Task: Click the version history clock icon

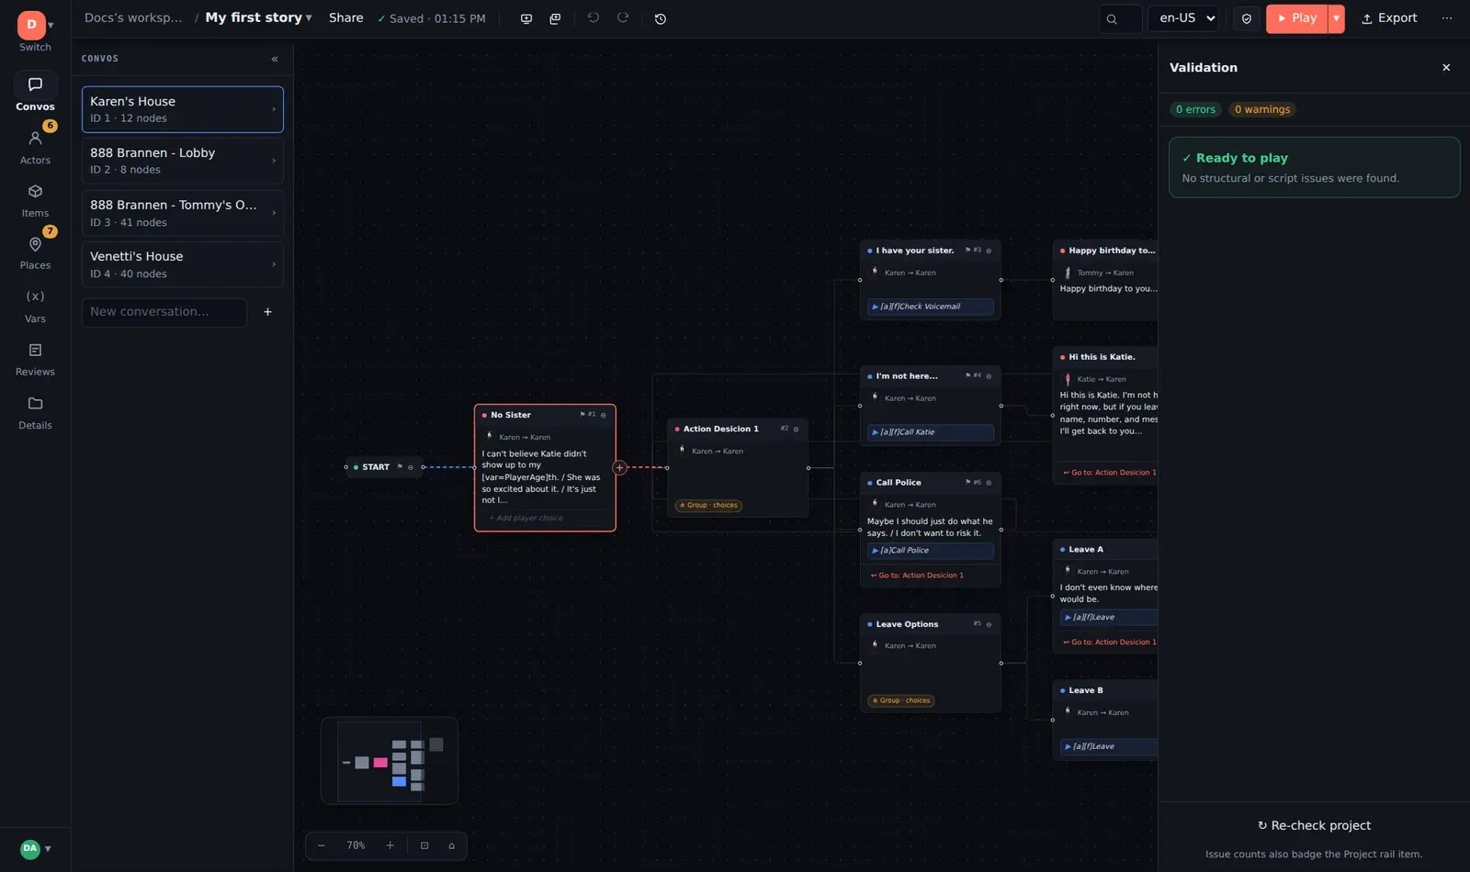Action: coord(660,18)
